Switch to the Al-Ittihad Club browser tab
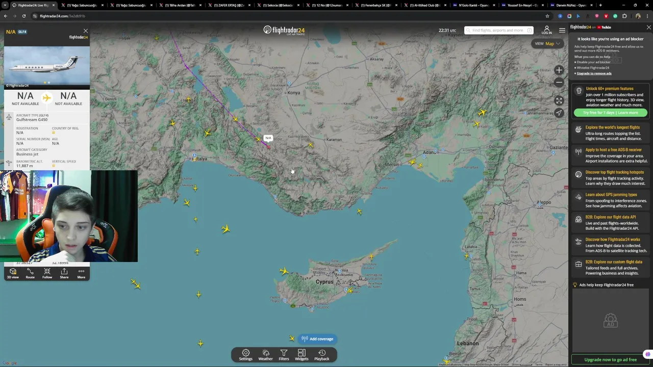Screen dimensions: 653x367 [x=424, y=5]
